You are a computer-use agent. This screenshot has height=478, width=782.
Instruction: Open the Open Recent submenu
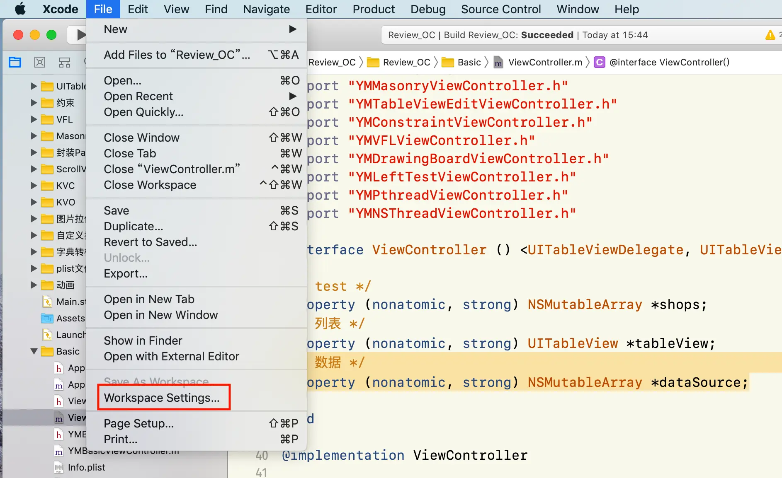point(197,96)
